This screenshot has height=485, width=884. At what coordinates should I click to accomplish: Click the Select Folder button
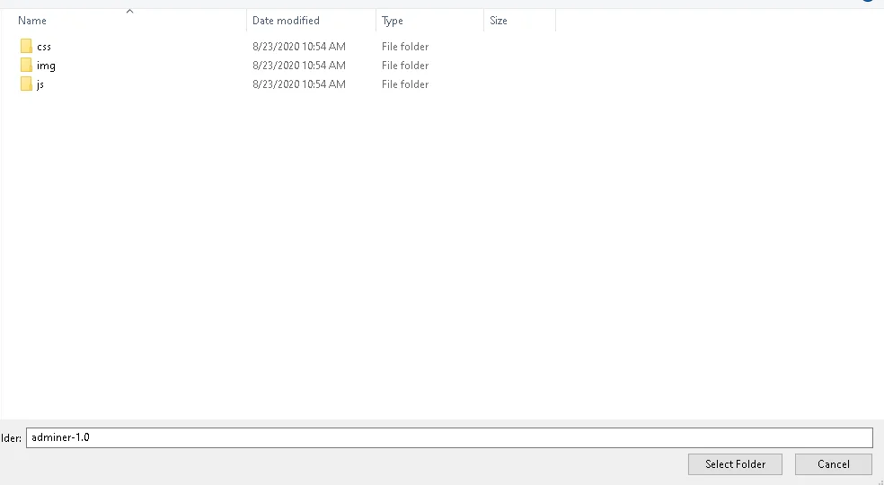click(x=735, y=464)
